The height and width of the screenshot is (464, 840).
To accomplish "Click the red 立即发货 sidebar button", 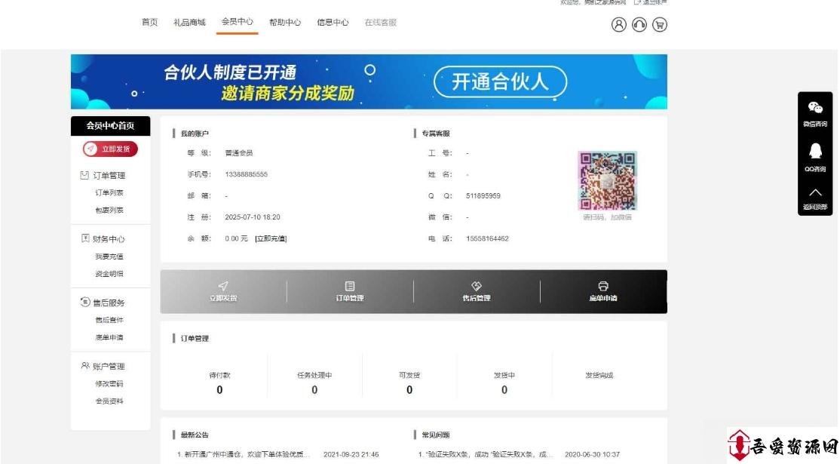I will pos(110,149).
